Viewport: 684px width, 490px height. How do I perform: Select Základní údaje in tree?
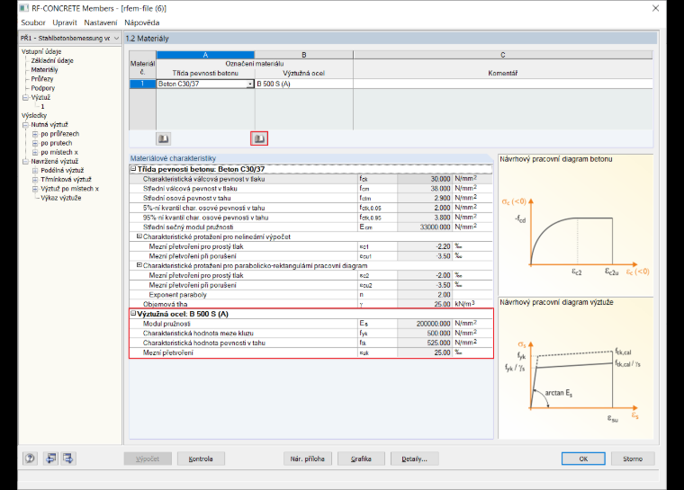coord(52,60)
